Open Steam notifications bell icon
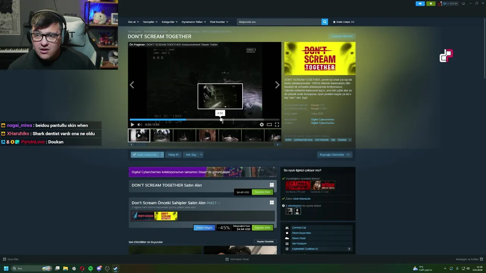 coord(431,3)
